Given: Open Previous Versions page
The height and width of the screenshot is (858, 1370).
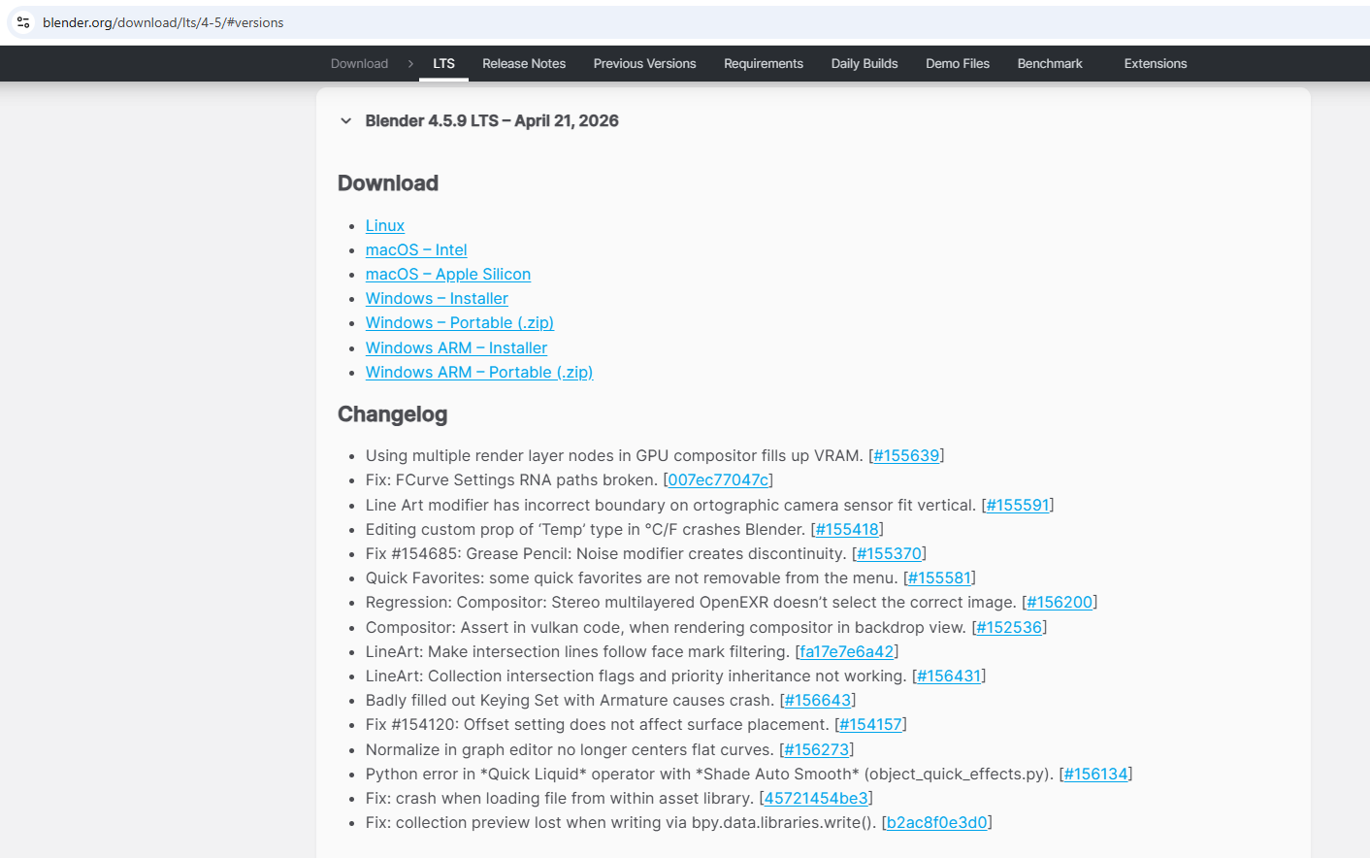Looking at the screenshot, I should (644, 64).
